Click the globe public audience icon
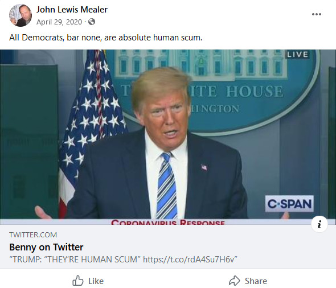Image resolution: width=336 pixels, height=288 pixels. tap(92, 22)
